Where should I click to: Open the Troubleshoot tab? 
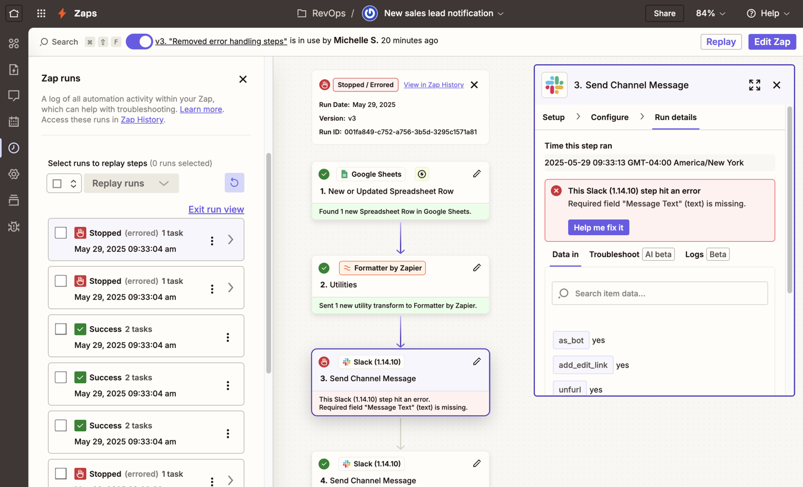(614, 254)
